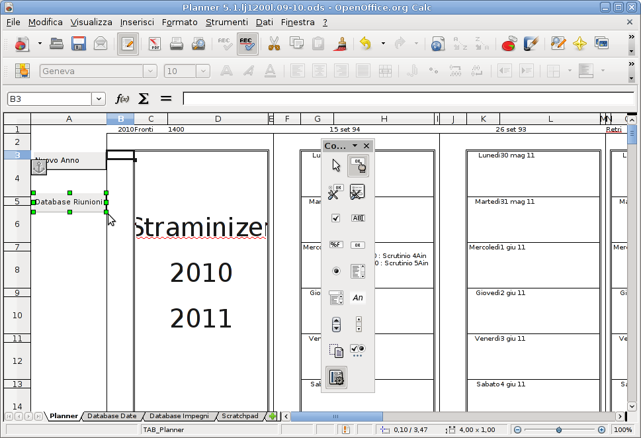Select Push Button control tool
The image size is (641, 438).
[x=358, y=245]
